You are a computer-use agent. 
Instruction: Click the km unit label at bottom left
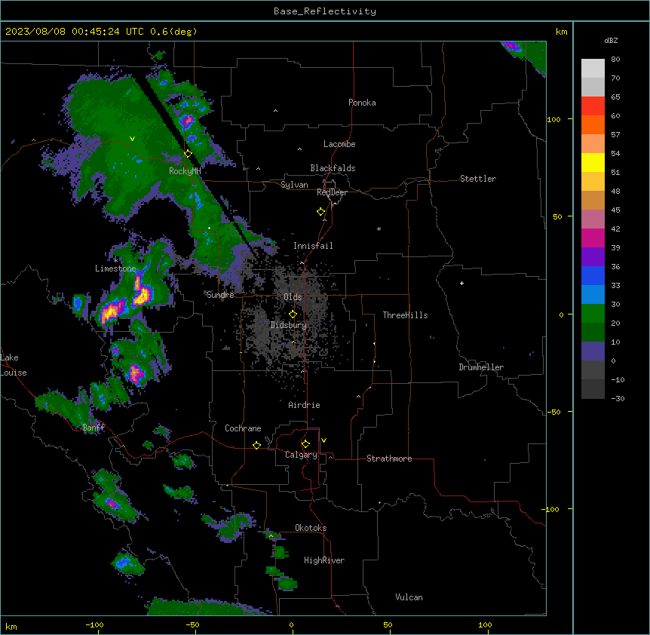coord(11,626)
